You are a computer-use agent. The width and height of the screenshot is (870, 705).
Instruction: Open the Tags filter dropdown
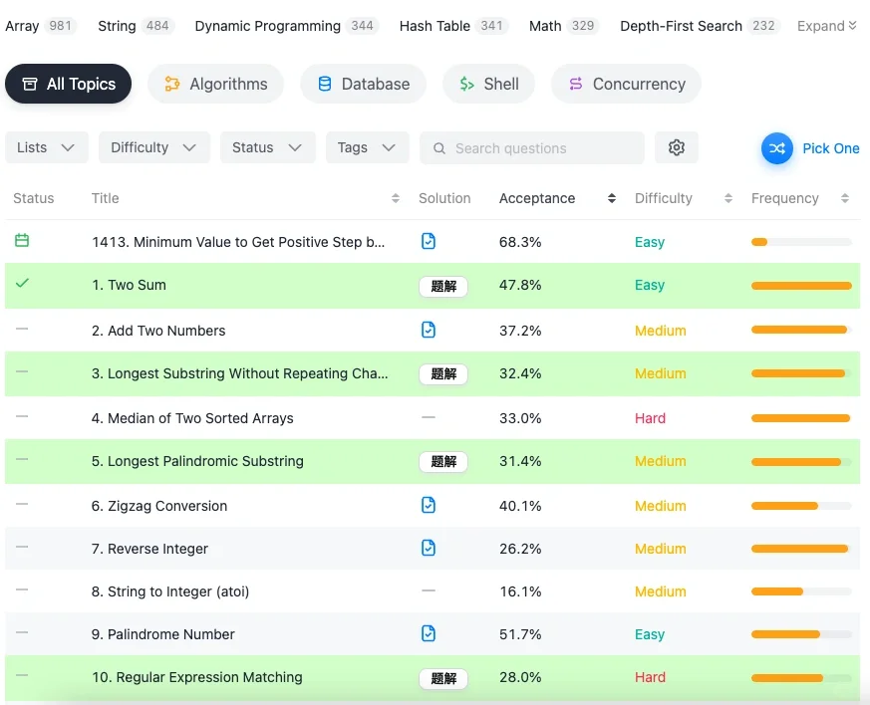368,147
